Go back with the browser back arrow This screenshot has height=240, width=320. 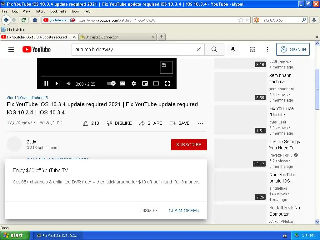click(x=6, y=20)
